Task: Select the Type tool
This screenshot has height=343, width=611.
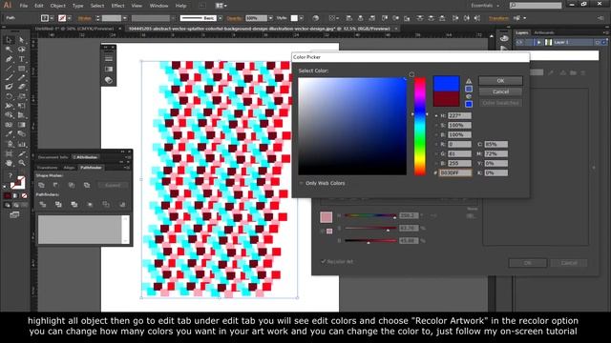Action: 21,59
